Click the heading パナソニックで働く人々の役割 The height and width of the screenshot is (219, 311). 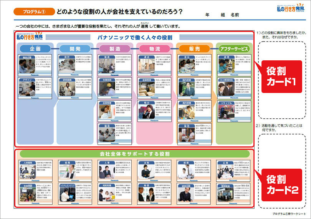coord(135,38)
